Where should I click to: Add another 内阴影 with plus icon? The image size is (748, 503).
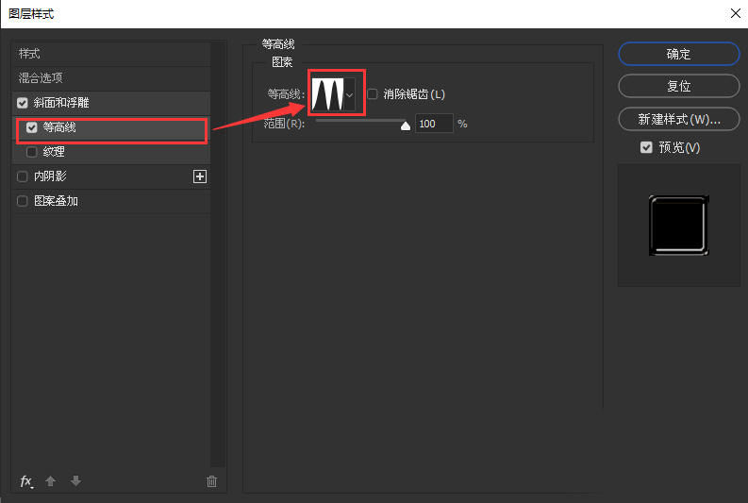pos(200,176)
